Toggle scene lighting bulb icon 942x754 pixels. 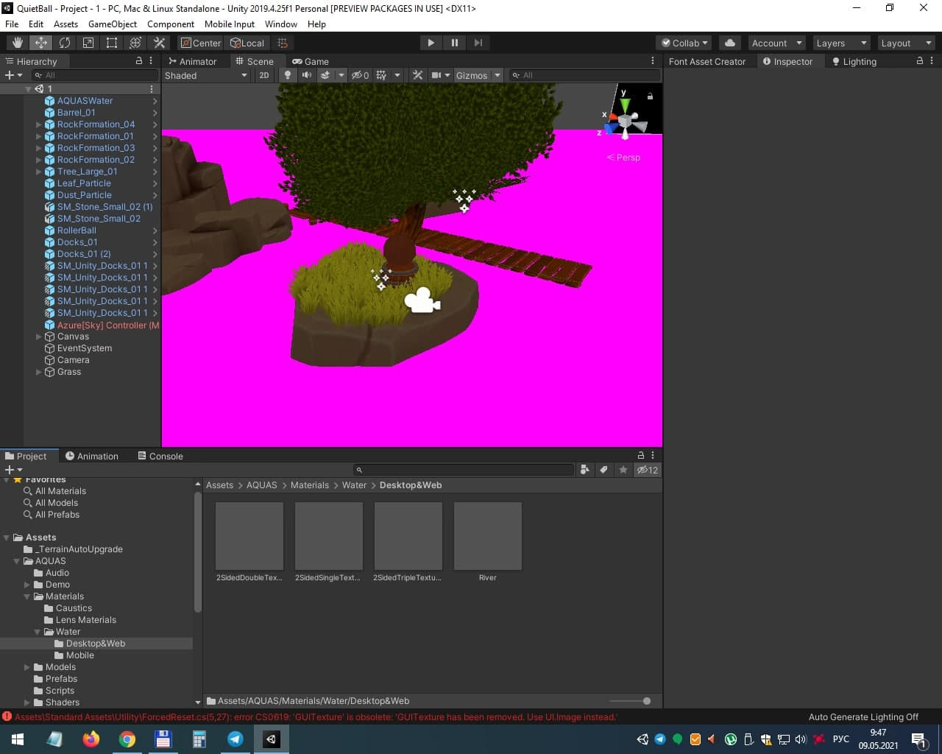[288, 75]
